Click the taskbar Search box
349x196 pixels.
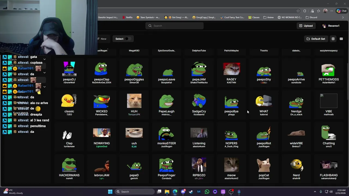pos(134,192)
